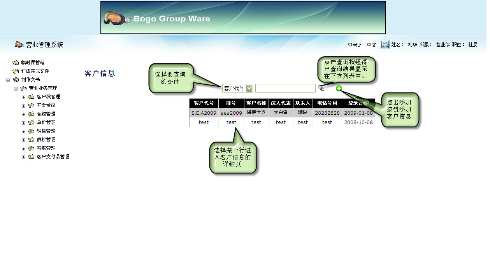The width and height of the screenshot is (490, 269).
Task: Click the green add customer icon
Action: pyautogui.click(x=339, y=88)
